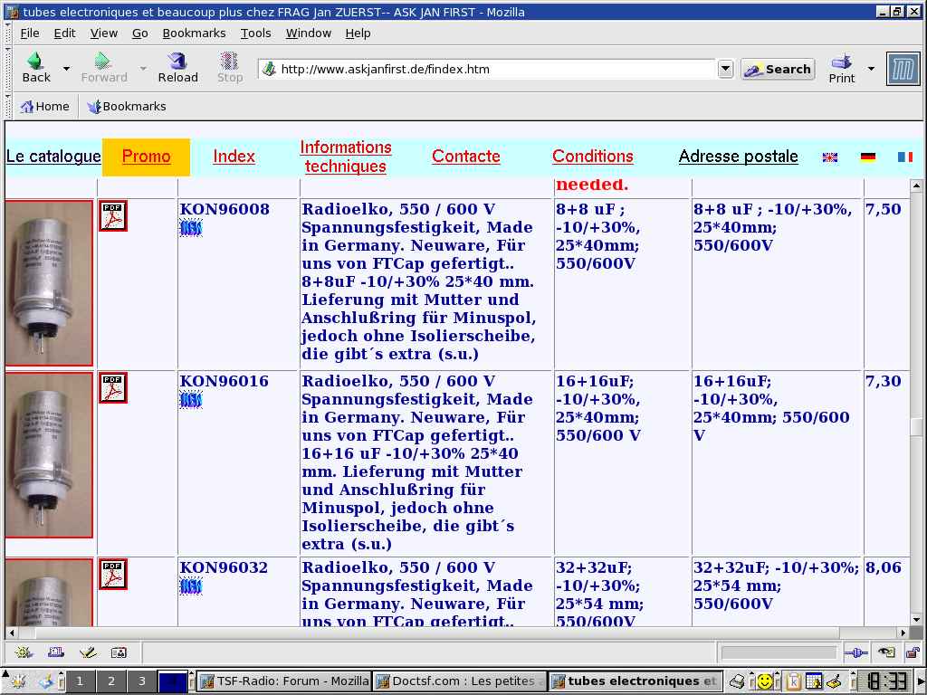The height and width of the screenshot is (695, 927).
Task: Click the price 8,06
Action: click(x=884, y=567)
